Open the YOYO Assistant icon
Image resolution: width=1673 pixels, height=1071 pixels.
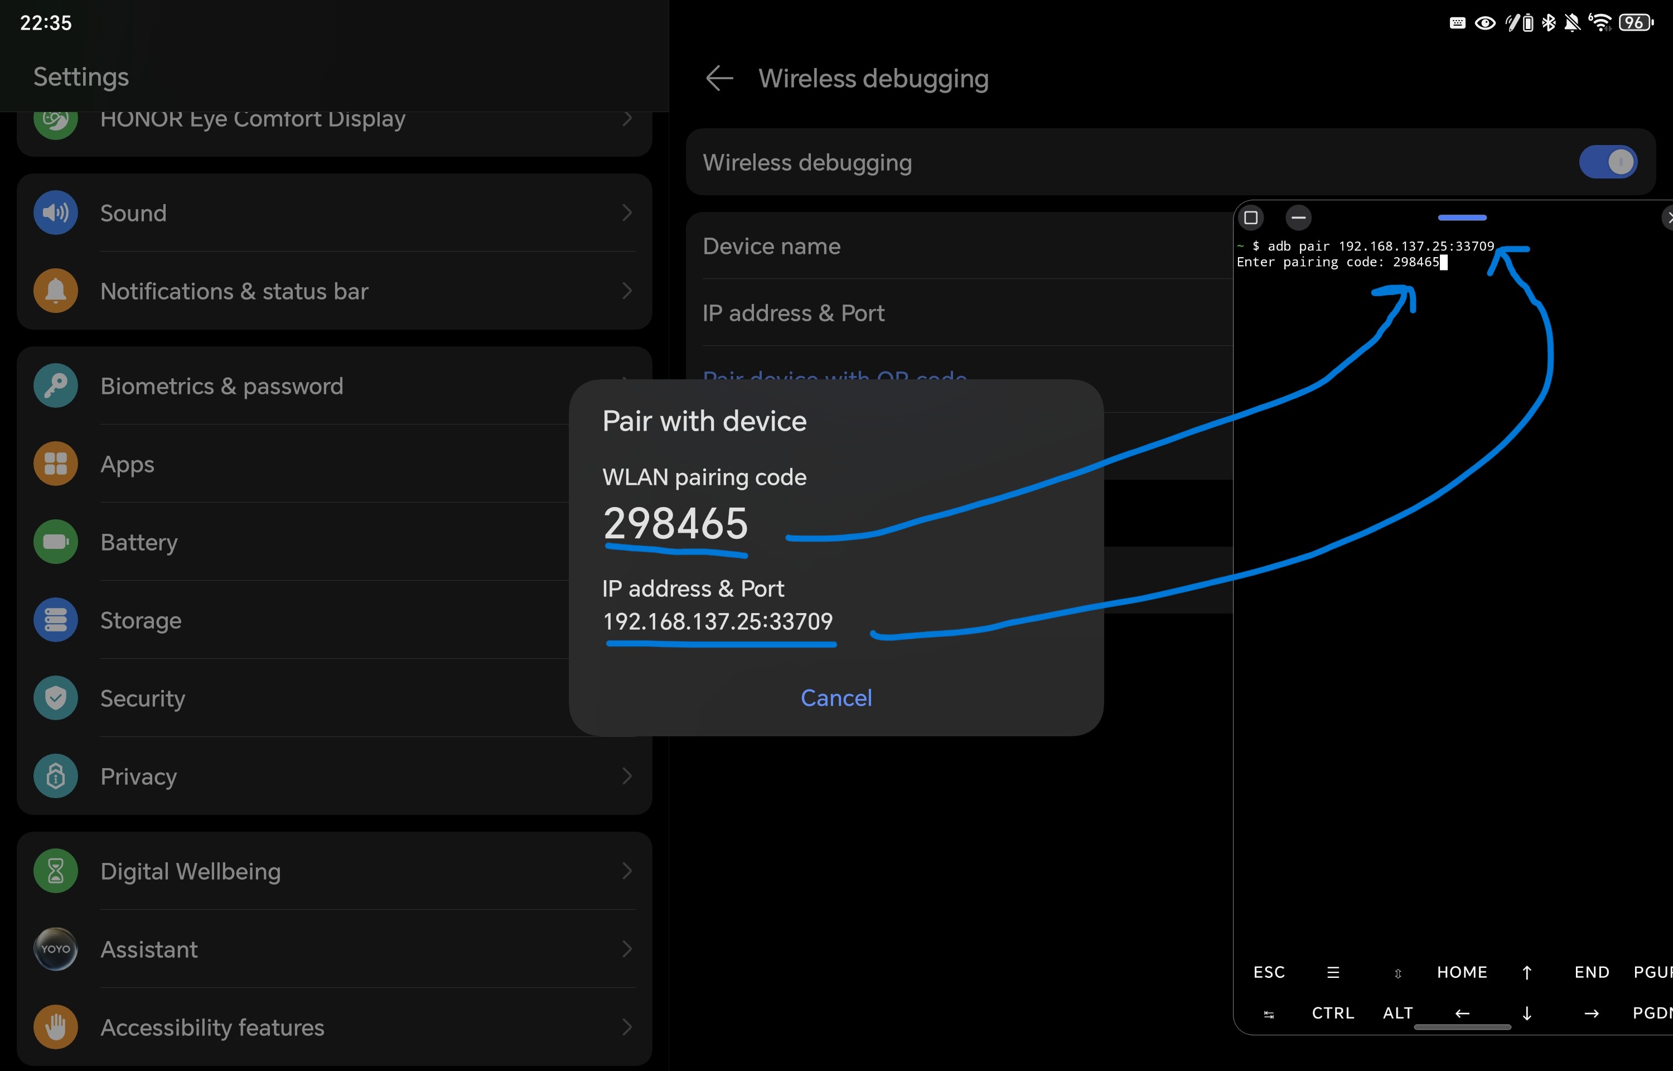coord(56,949)
